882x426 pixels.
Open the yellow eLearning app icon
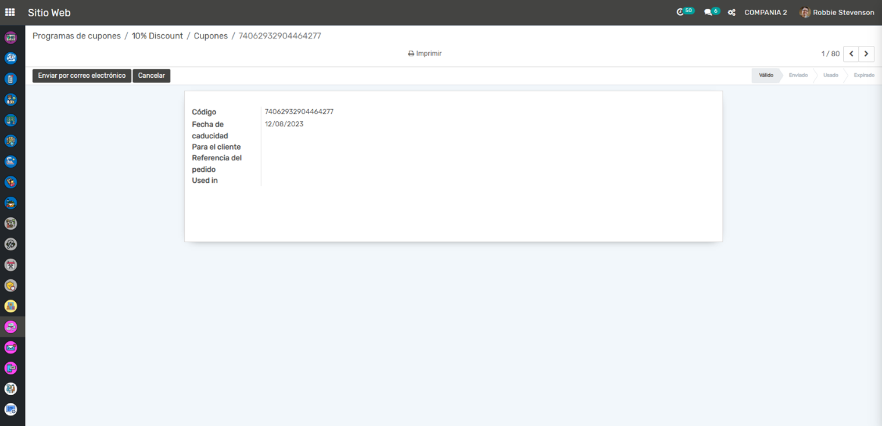coord(10,306)
